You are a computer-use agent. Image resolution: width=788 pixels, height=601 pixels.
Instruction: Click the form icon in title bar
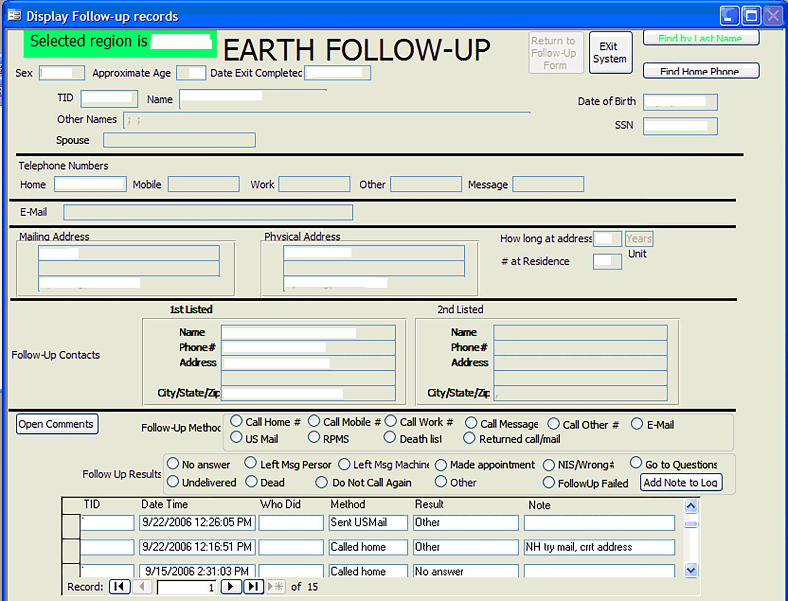[x=15, y=16]
